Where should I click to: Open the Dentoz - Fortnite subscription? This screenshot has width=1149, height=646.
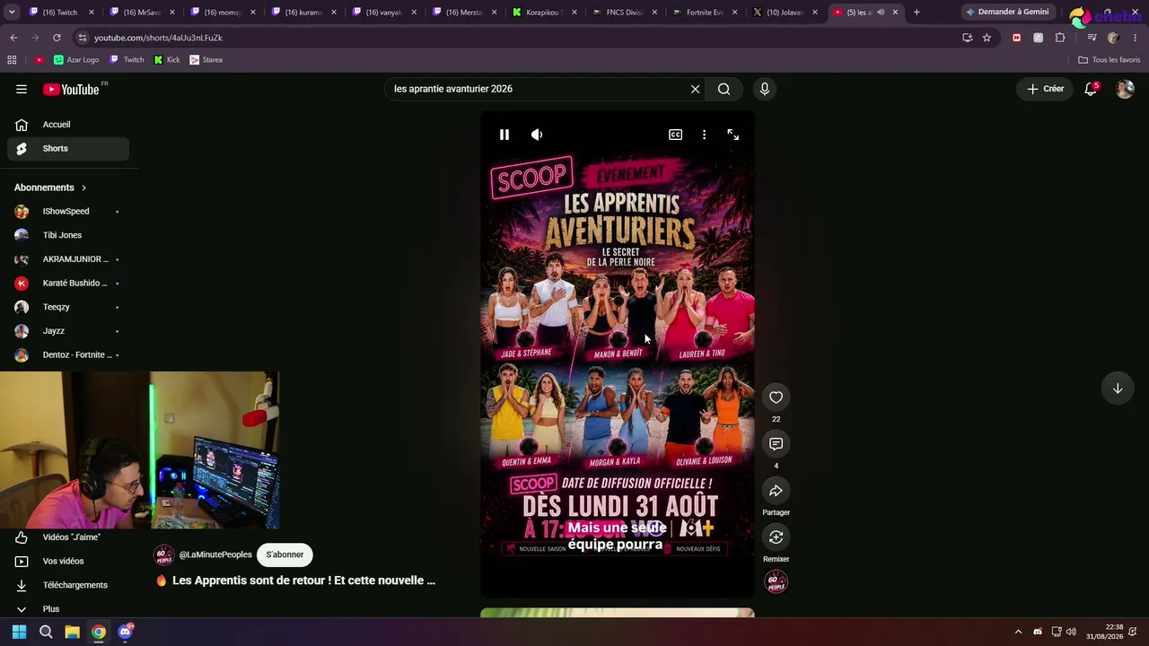[x=68, y=354]
